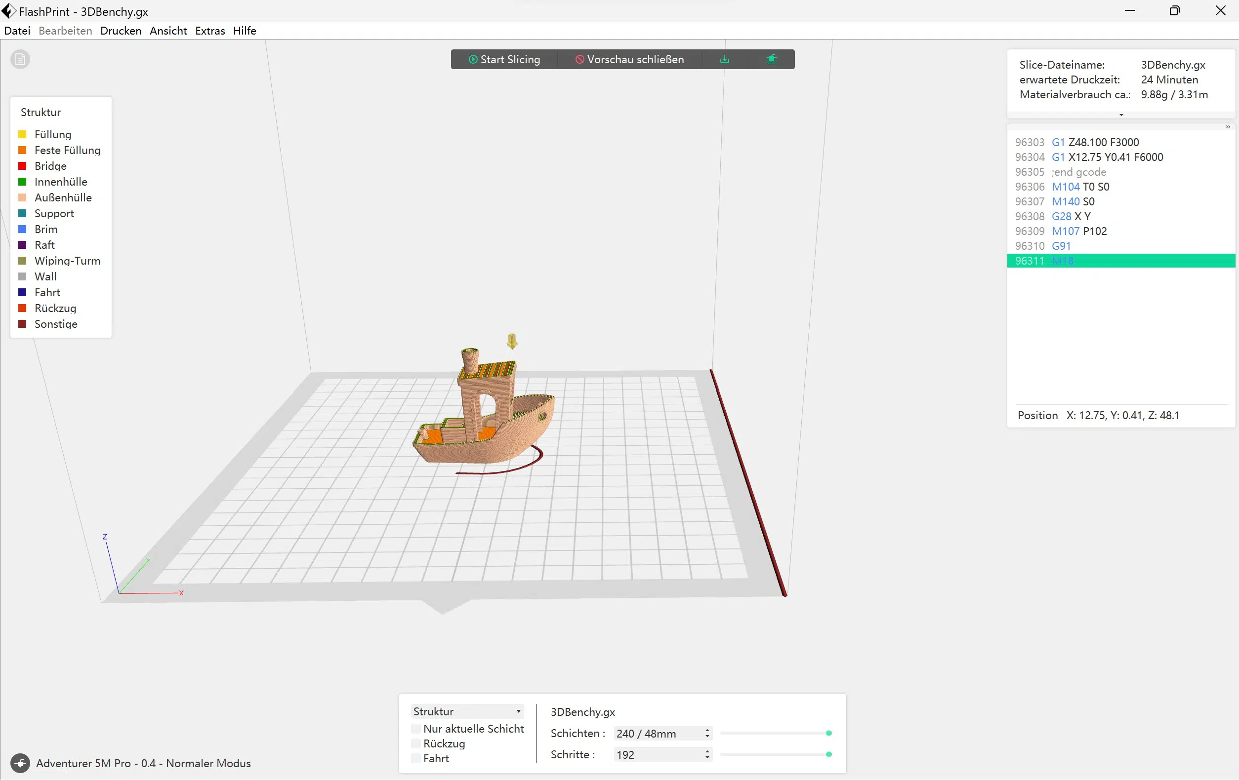Open the Bearbeiten menu
This screenshot has width=1239, height=780.
pos(65,31)
